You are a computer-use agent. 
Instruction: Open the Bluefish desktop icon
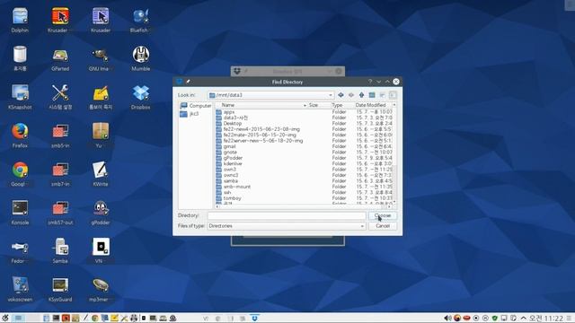pos(141,20)
